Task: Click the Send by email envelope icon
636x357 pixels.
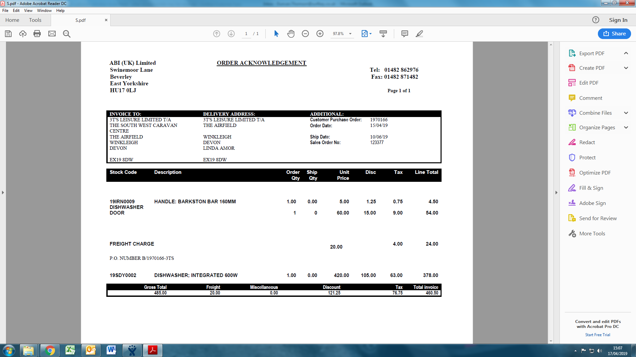Action: click(x=52, y=34)
